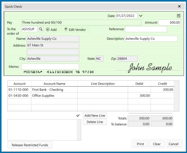Expand the date picker dropdown arrow
This screenshot has width=187, height=153.
click(x=141, y=16)
